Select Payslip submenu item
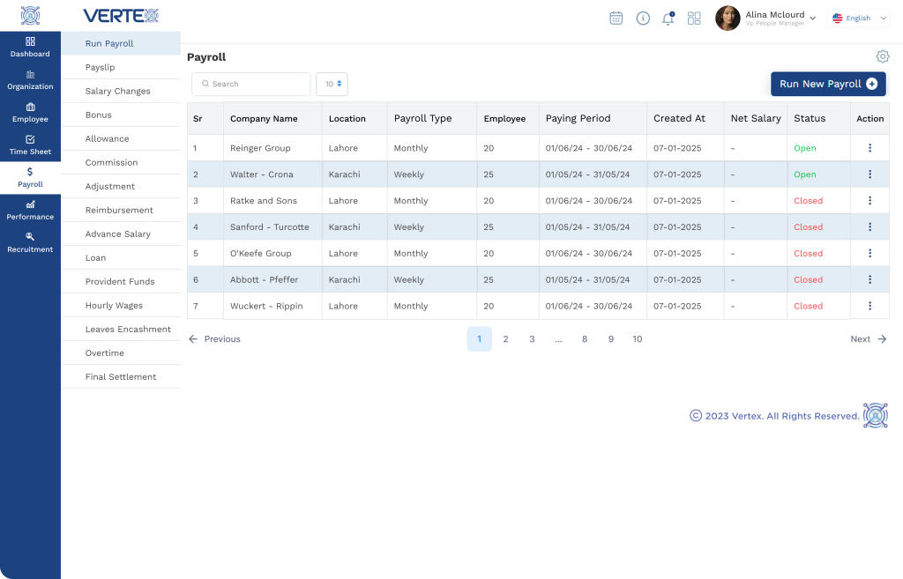The width and height of the screenshot is (903, 579). pos(121,67)
